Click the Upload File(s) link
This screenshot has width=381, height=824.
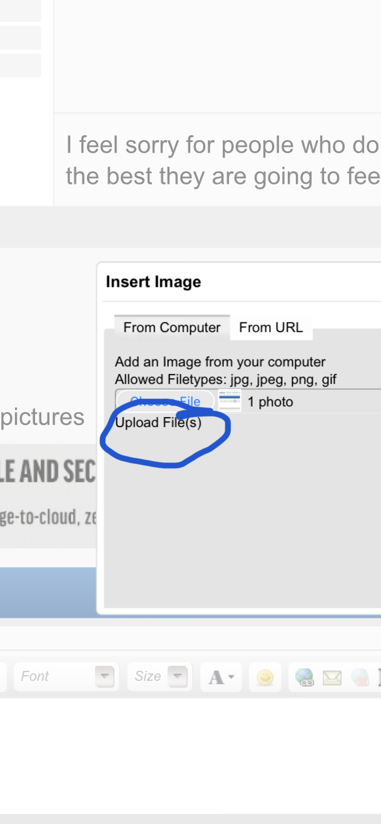coord(158,423)
